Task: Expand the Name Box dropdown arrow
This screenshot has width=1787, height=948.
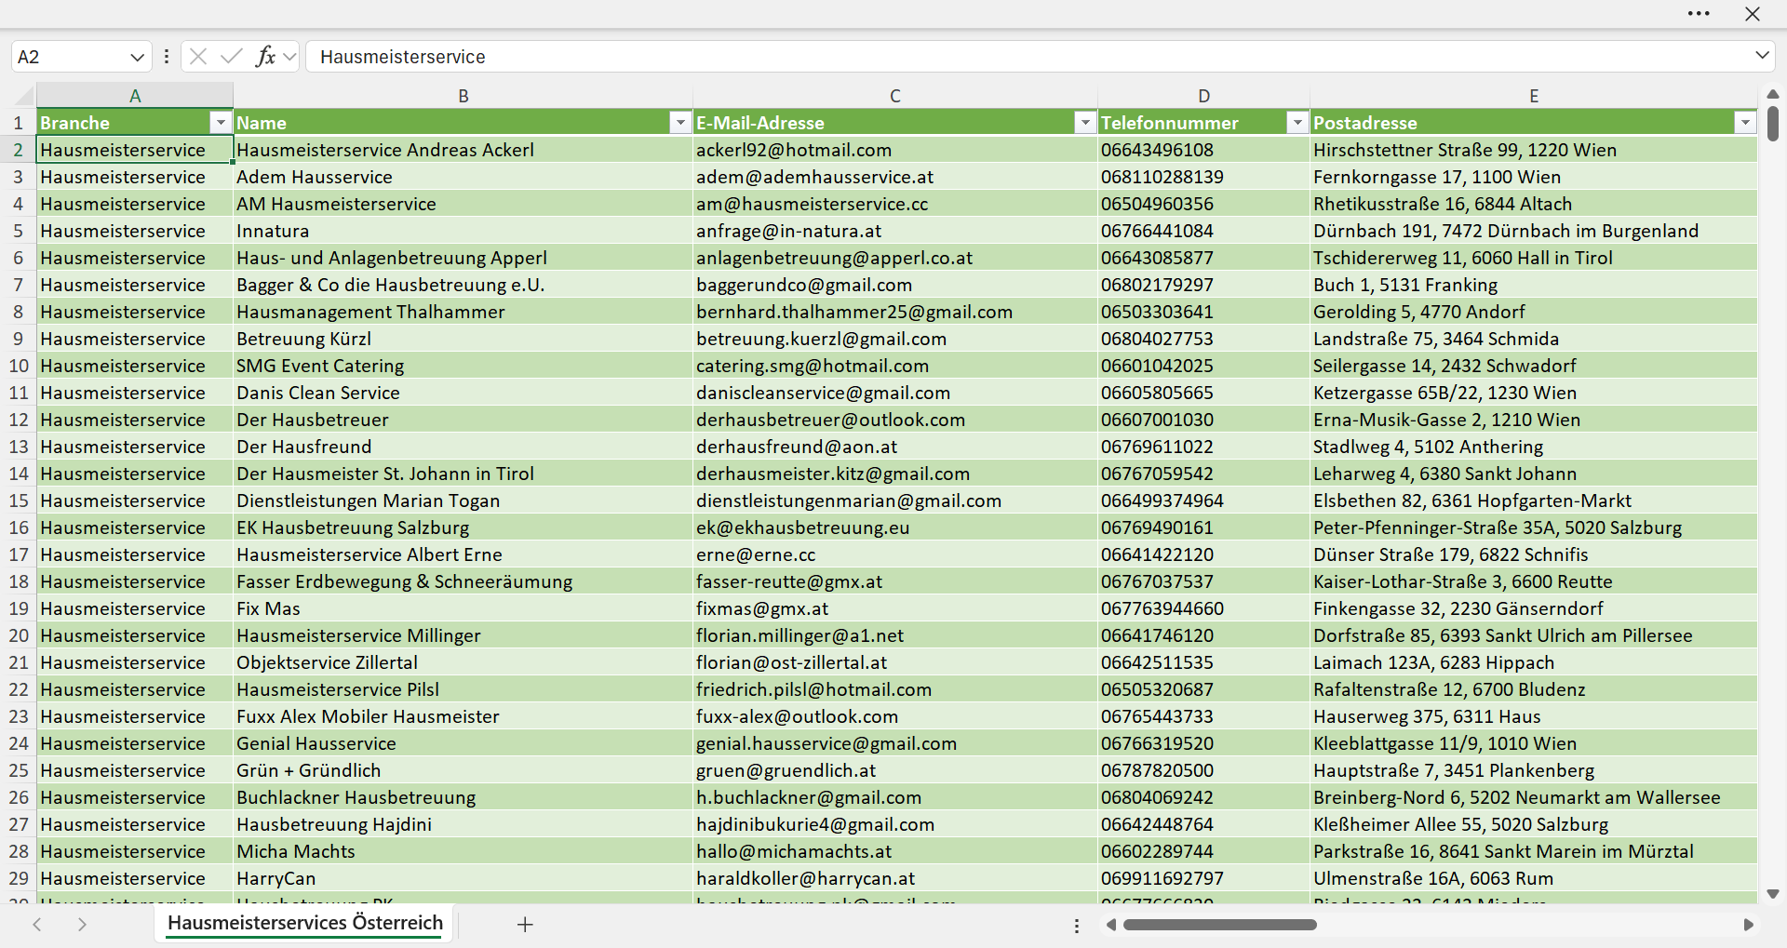Action: pos(137,57)
